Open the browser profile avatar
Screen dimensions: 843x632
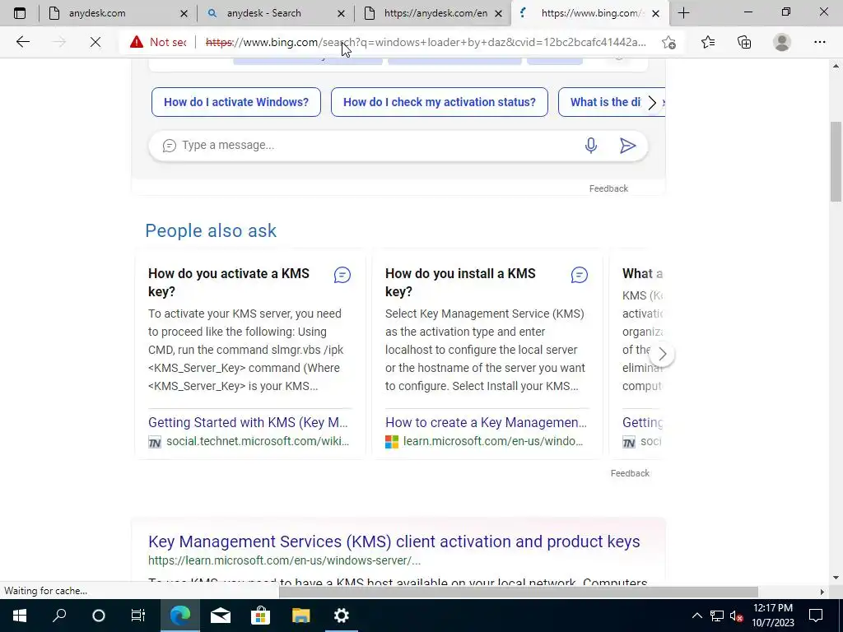pyautogui.click(x=782, y=42)
